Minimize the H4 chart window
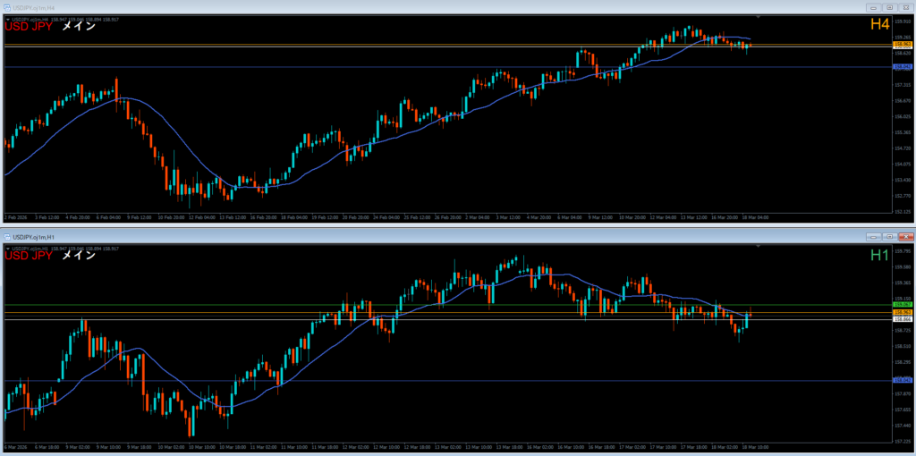 coord(875,7)
